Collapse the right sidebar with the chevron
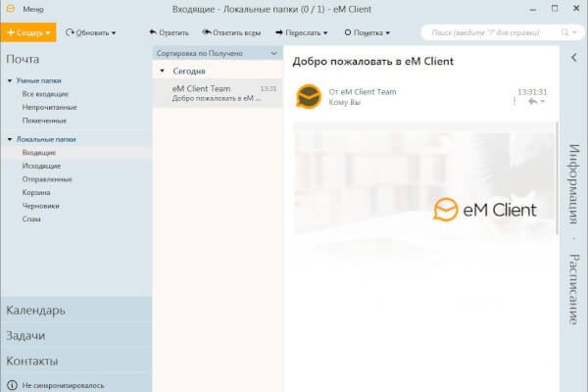This screenshot has width=588, height=392. tap(574, 58)
